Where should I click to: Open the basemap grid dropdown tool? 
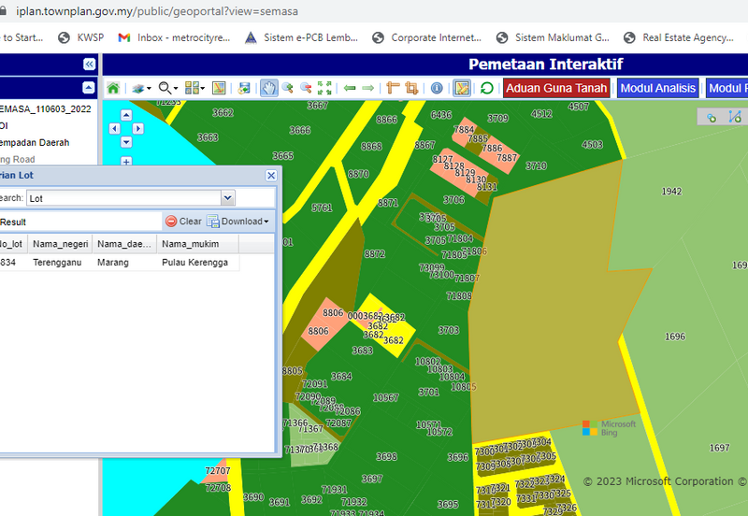pyautogui.click(x=194, y=88)
